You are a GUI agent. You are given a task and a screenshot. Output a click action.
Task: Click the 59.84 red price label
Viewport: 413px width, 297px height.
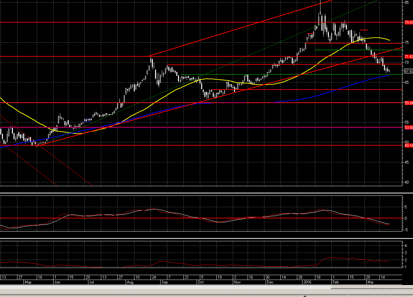pyautogui.click(x=408, y=103)
